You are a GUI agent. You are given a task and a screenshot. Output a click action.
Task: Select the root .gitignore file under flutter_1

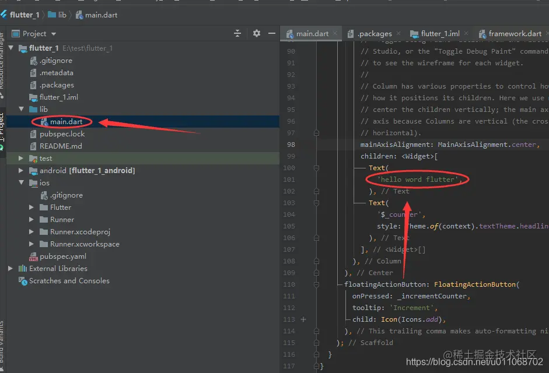(51, 61)
